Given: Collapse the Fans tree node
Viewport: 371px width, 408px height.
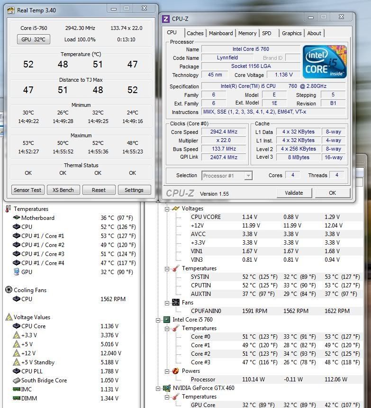Looking at the screenshot, I should point(167,303).
